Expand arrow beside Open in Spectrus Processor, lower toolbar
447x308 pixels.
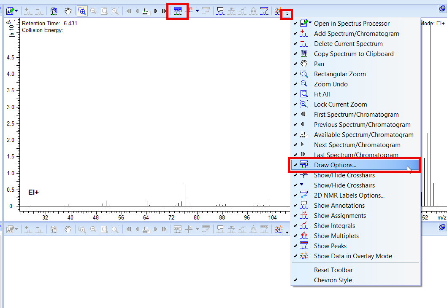(x=16, y=229)
